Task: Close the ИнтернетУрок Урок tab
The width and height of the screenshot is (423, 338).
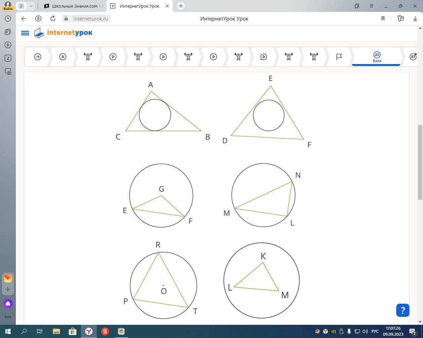Action: (167, 6)
